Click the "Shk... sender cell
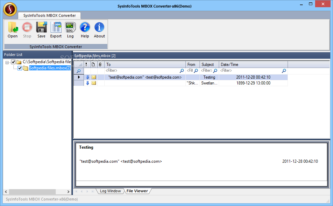This screenshot has height=206, width=333. point(192,83)
